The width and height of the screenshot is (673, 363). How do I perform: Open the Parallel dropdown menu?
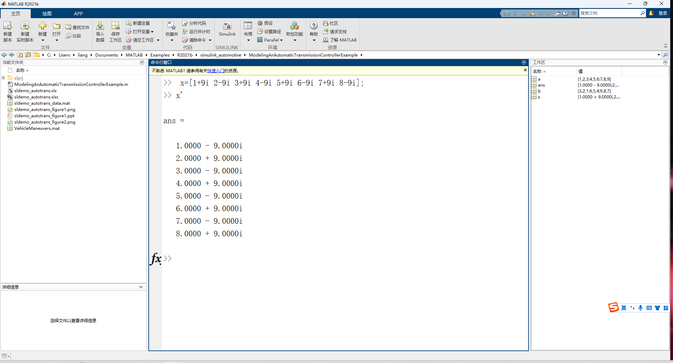270,40
